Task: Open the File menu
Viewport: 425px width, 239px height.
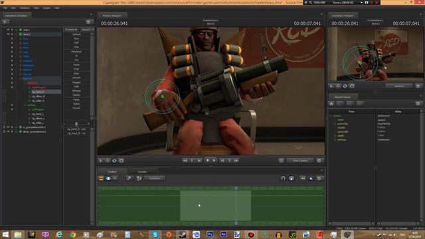Action: pyautogui.click(x=5, y=8)
